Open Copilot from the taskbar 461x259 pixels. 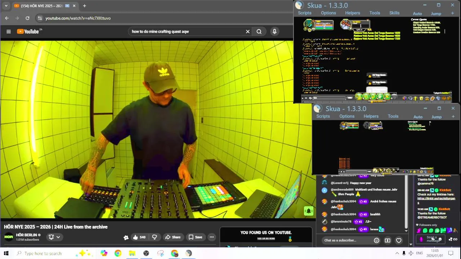point(104,253)
